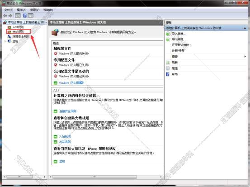Viewport: 250px width, 187px height.
Task: Click the back arrow toolbar button
Action: 5,16
